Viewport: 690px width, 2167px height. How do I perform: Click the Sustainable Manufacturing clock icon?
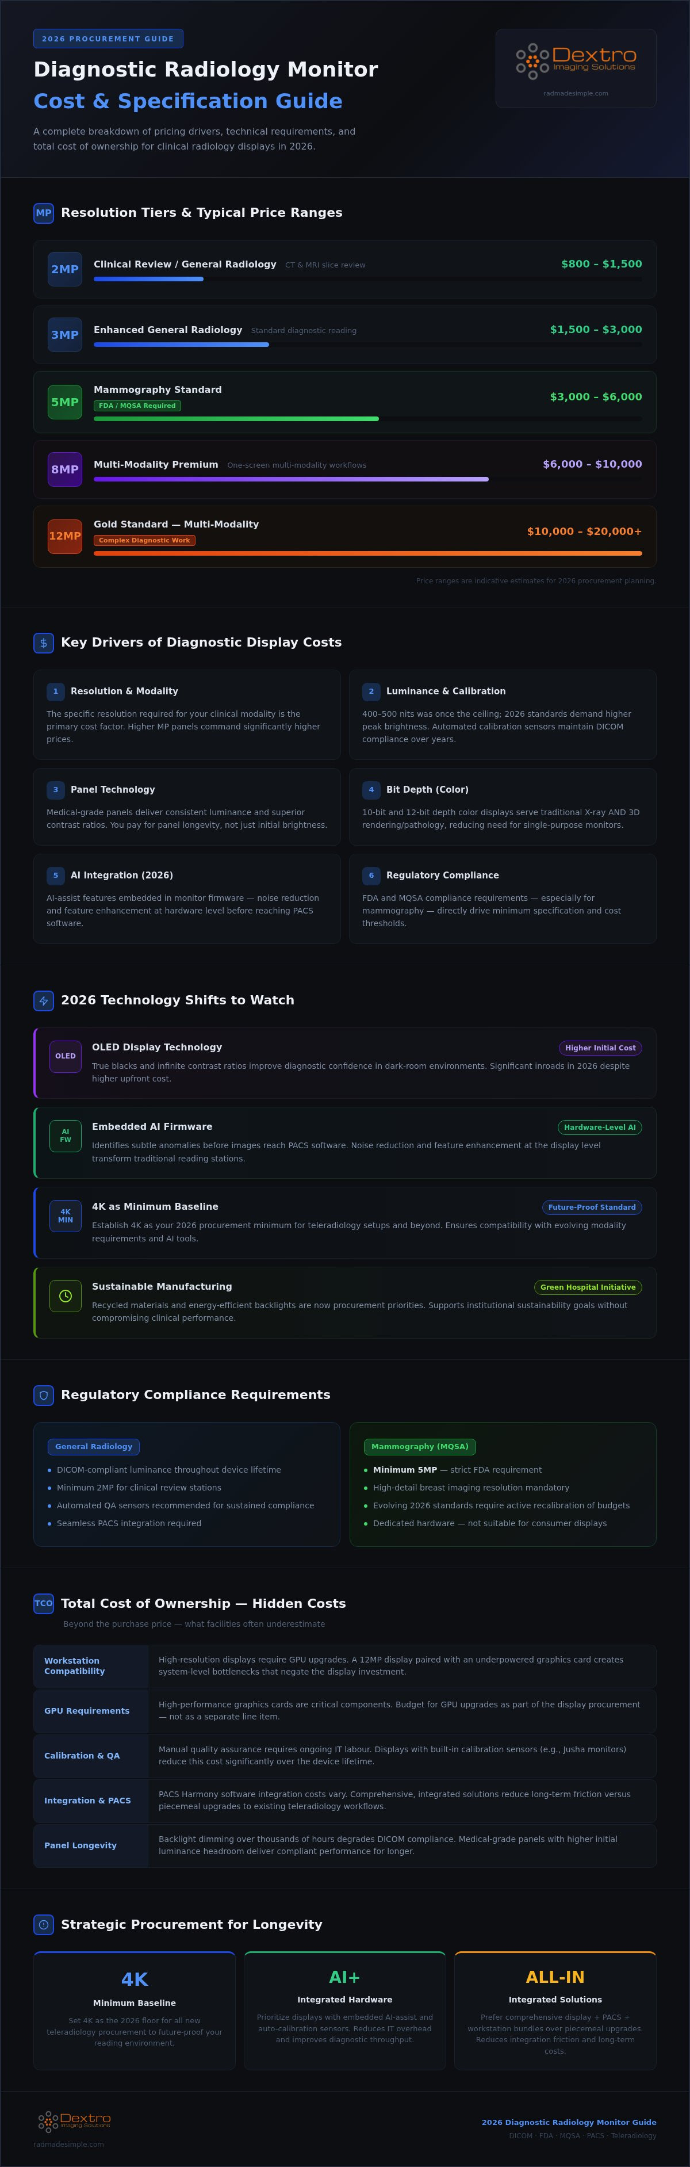pos(66,1296)
